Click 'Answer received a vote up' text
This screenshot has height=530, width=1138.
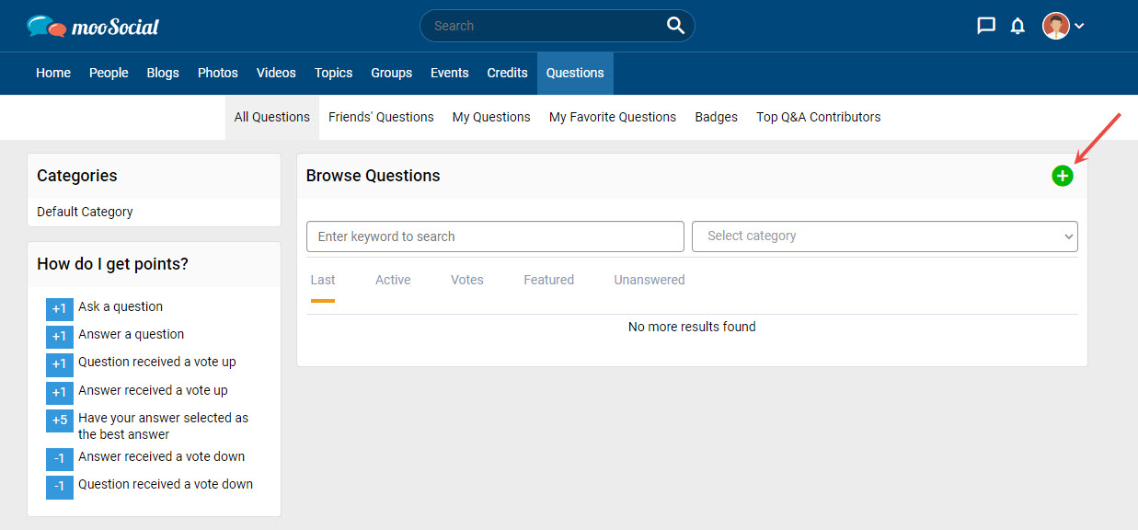pos(153,390)
